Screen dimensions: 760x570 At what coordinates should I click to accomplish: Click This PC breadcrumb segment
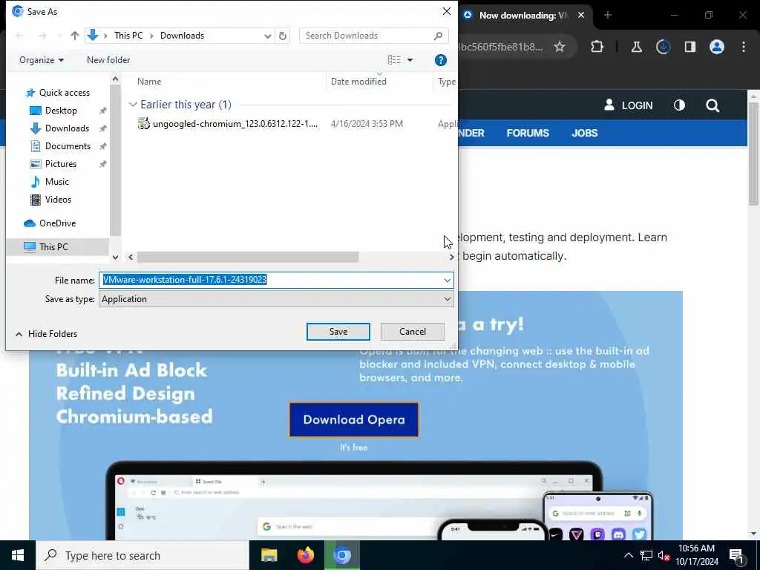128,36
